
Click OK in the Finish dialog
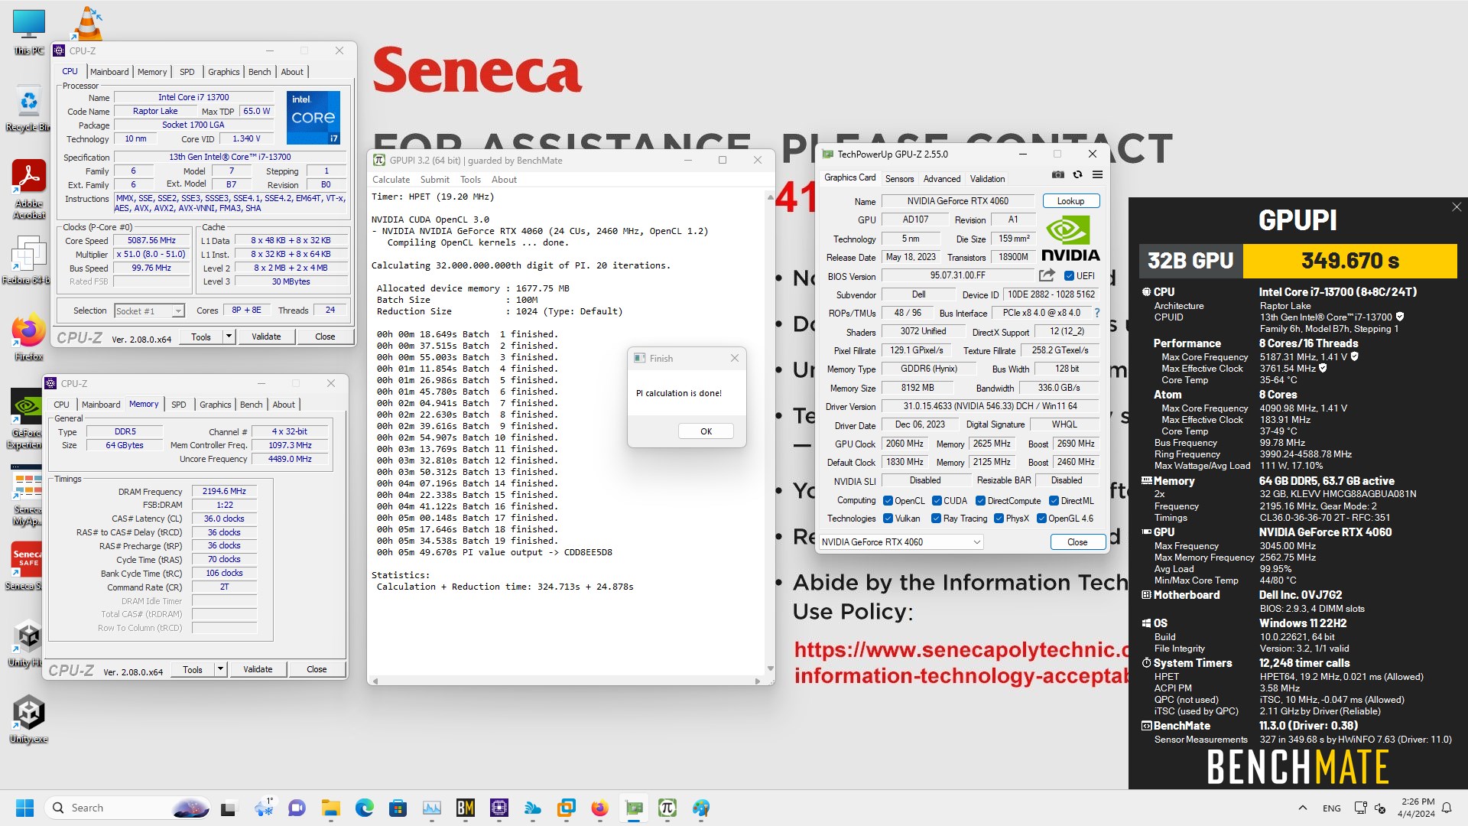pos(706,431)
